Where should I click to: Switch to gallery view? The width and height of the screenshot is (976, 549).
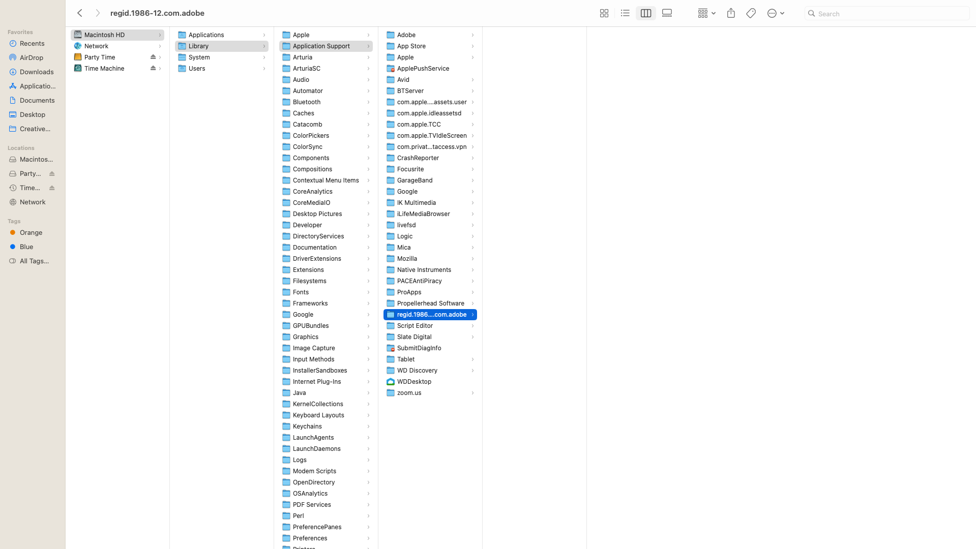click(x=667, y=13)
